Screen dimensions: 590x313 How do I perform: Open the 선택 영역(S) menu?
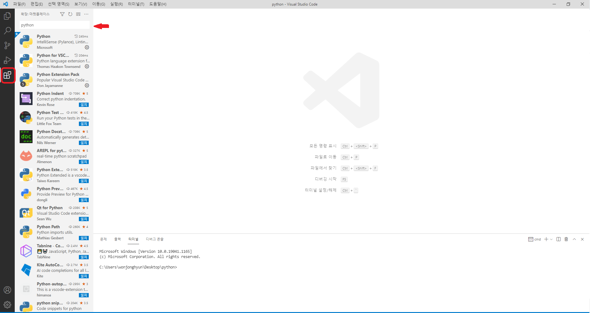(x=59, y=4)
